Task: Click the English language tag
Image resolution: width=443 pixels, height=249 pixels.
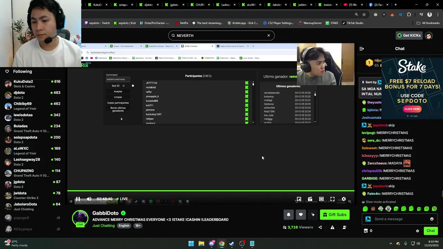Action: pyautogui.click(x=124, y=225)
